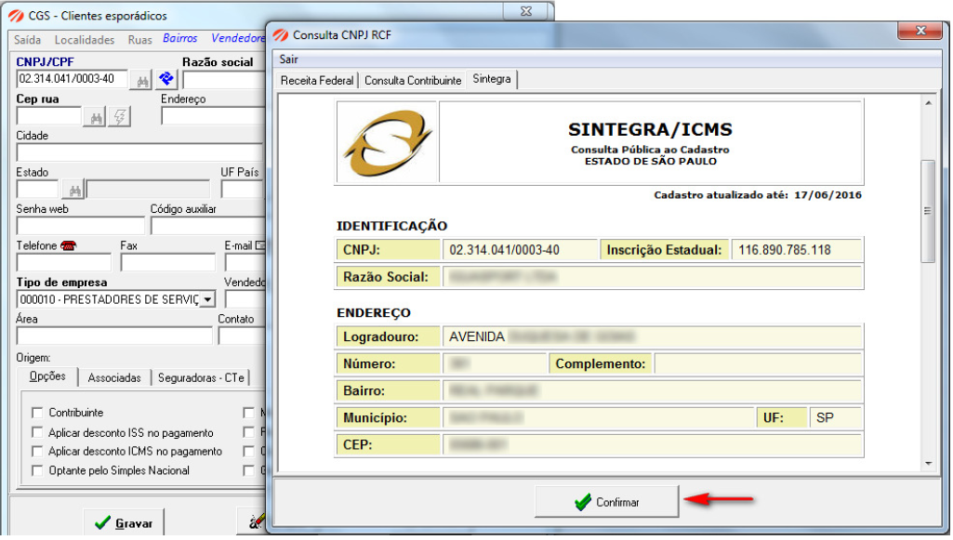Select Opções tab under Origem
Viewport: 953px width, 540px height.
pyautogui.click(x=47, y=376)
